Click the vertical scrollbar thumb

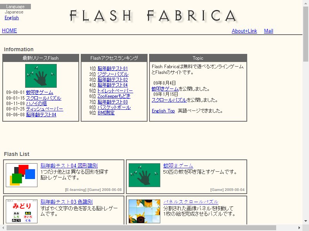[x=306, y=33]
